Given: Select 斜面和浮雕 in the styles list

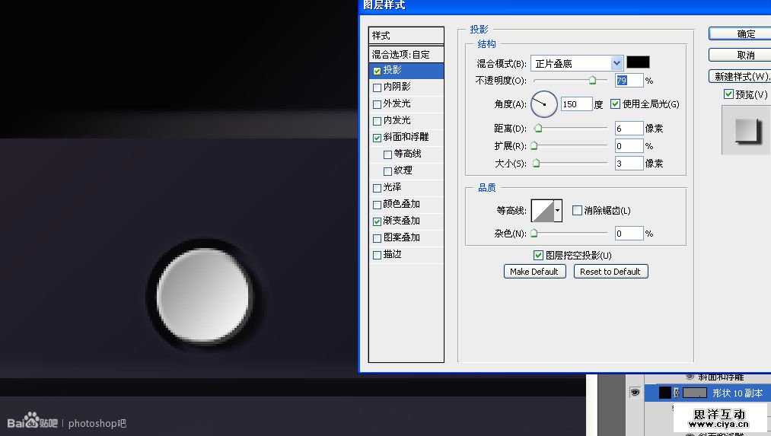Looking at the screenshot, I should (x=406, y=137).
